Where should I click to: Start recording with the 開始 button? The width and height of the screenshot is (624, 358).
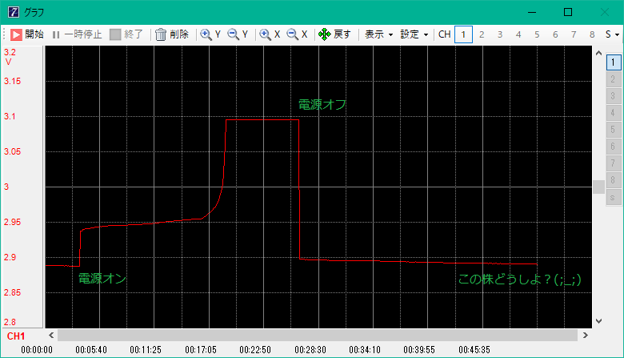tap(26, 34)
